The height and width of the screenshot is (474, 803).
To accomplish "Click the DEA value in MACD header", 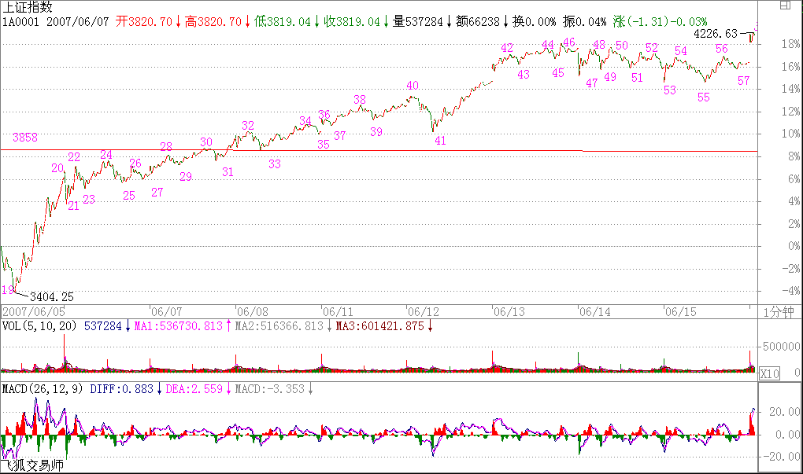I will (x=194, y=388).
